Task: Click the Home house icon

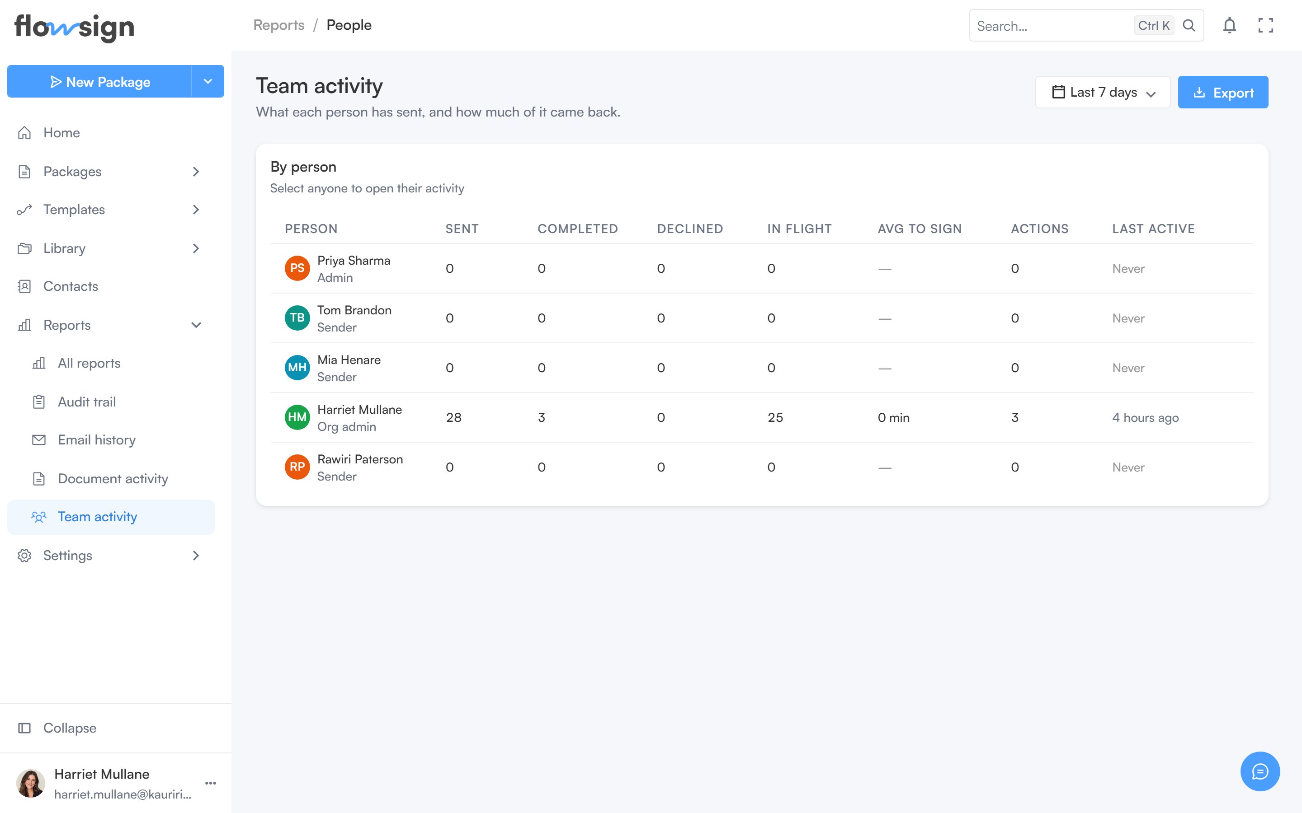Action: point(24,133)
